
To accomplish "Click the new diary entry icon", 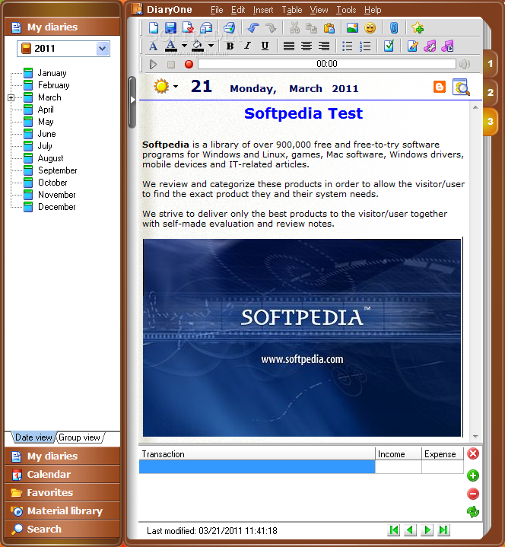I will 154,27.
